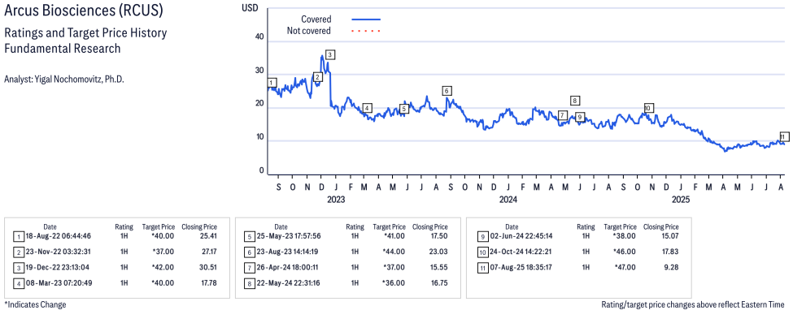This screenshot has width=793, height=310.
Task: Click the 'USD' axis unit label
Action: [249, 7]
